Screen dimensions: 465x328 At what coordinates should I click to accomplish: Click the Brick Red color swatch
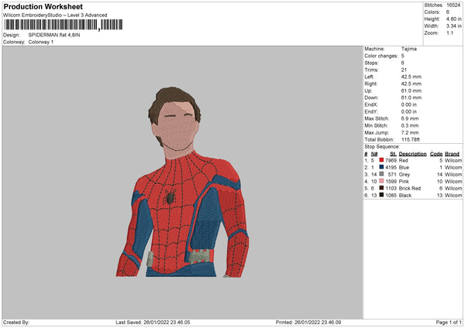pyautogui.click(x=381, y=188)
